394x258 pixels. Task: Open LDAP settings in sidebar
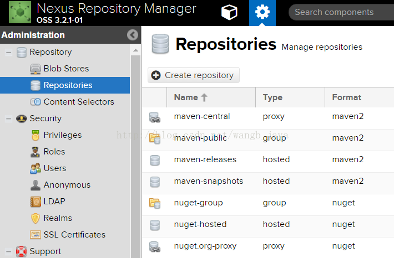(x=54, y=202)
